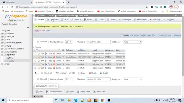Screen dimensions: 184x103
Task: Click the Explain SQL link
Action: [x=150, y=35]
